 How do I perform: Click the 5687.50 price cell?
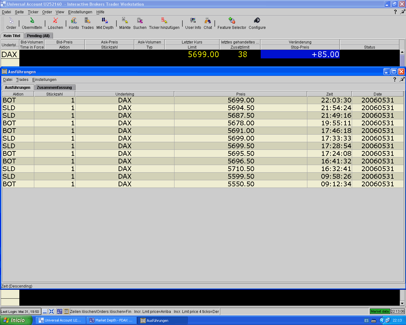(241, 116)
